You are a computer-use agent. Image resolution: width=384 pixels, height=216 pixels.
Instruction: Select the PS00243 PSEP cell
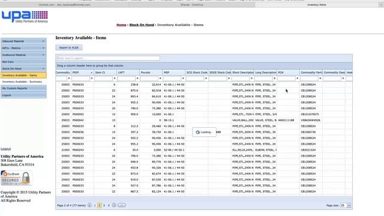[83, 150]
